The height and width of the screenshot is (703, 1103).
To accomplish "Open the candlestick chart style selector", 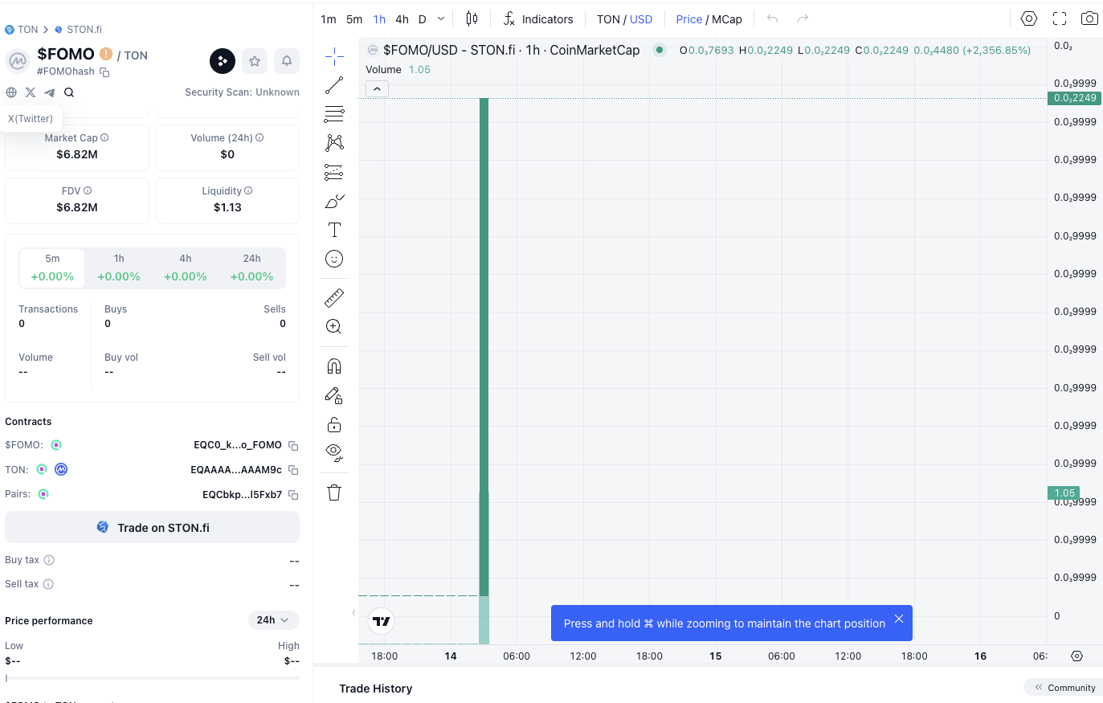I will [x=472, y=18].
